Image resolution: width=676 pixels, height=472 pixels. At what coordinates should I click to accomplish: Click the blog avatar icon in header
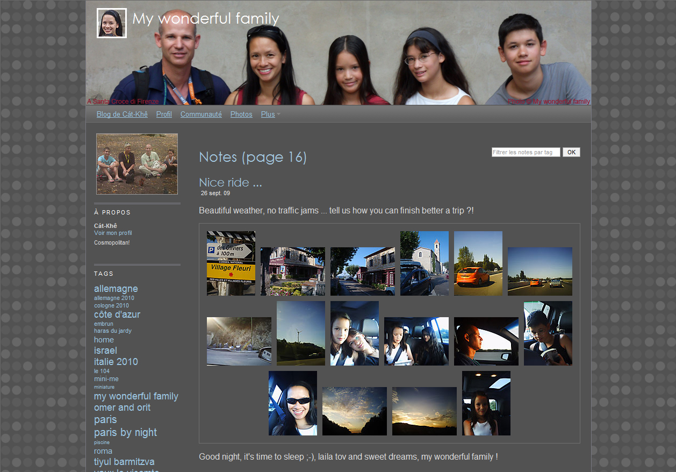pyautogui.click(x=112, y=23)
